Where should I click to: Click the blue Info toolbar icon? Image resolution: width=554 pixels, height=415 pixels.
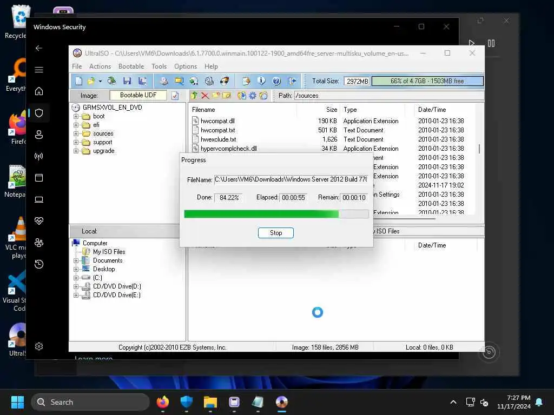[x=261, y=81]
